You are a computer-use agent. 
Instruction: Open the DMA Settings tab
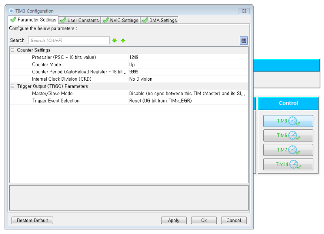159,20
